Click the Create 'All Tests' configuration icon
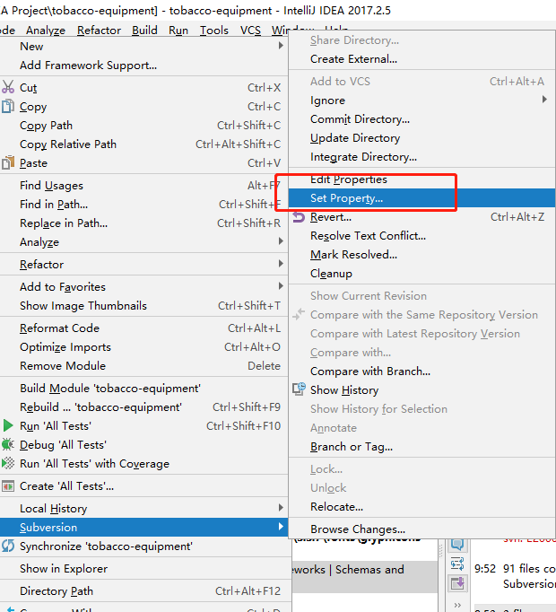Image resolution: width=556 pixels, height=612 pixels. [8, 486]
